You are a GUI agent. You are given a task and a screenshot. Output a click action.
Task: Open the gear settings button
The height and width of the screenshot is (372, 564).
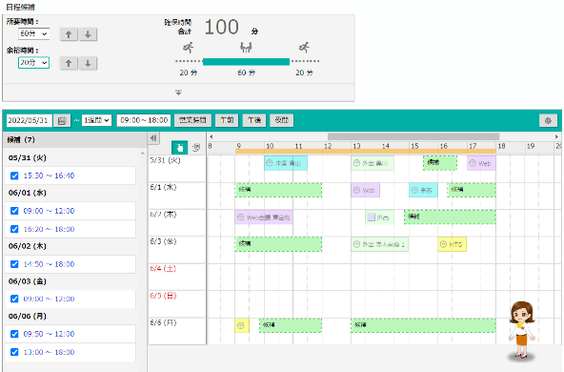[548, 120]
